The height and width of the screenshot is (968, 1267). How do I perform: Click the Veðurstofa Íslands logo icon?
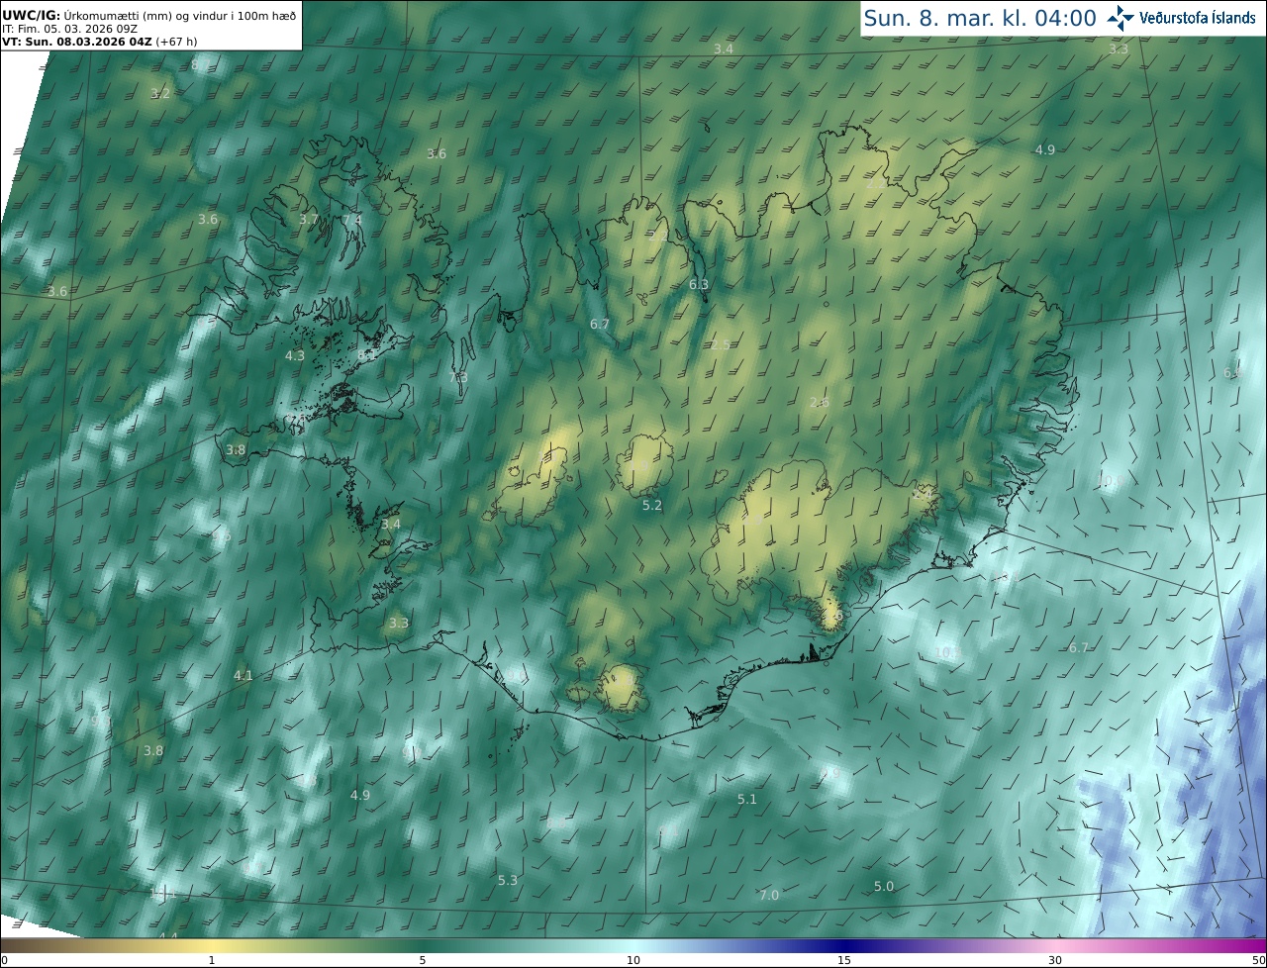(x=1120, y=17)
